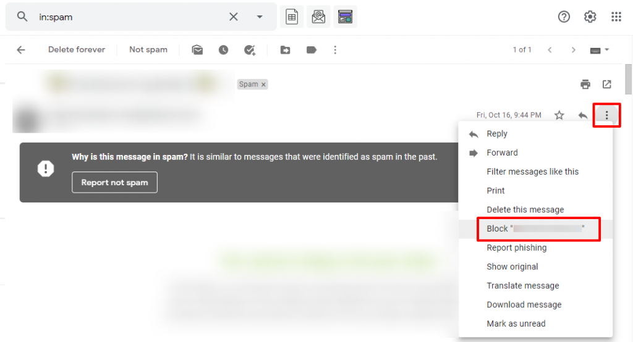Star the spam message
Screen dimensions: 633x342
pyautogui.click(x=559, y=115)
